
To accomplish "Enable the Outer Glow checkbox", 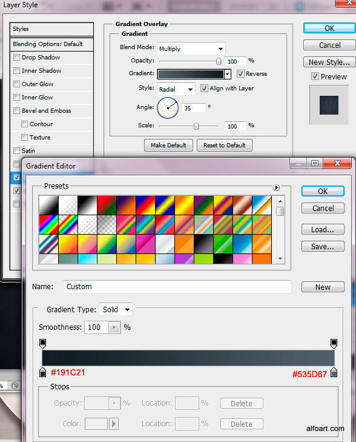I will (16, 84).
